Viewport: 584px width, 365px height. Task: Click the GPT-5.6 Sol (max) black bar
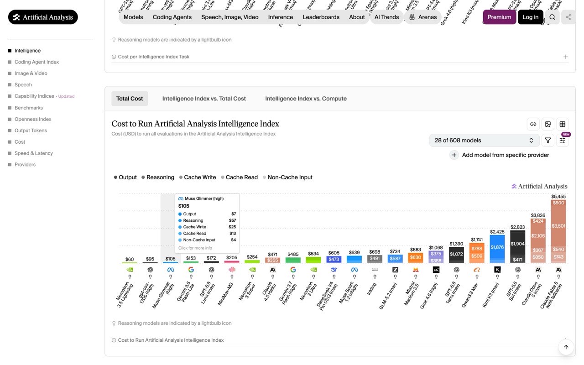point(518,247)
